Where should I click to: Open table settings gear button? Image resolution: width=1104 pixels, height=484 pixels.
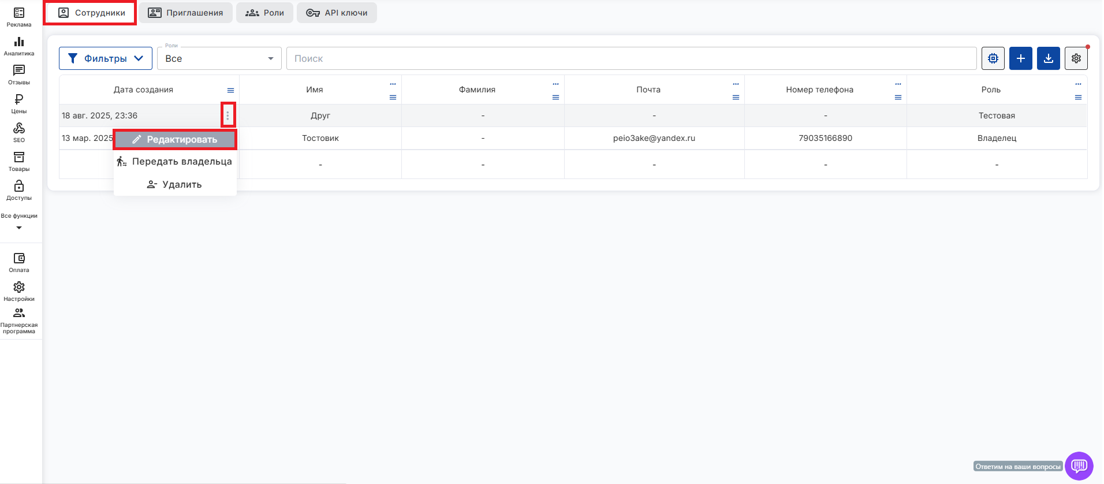tap(1076, 58)
